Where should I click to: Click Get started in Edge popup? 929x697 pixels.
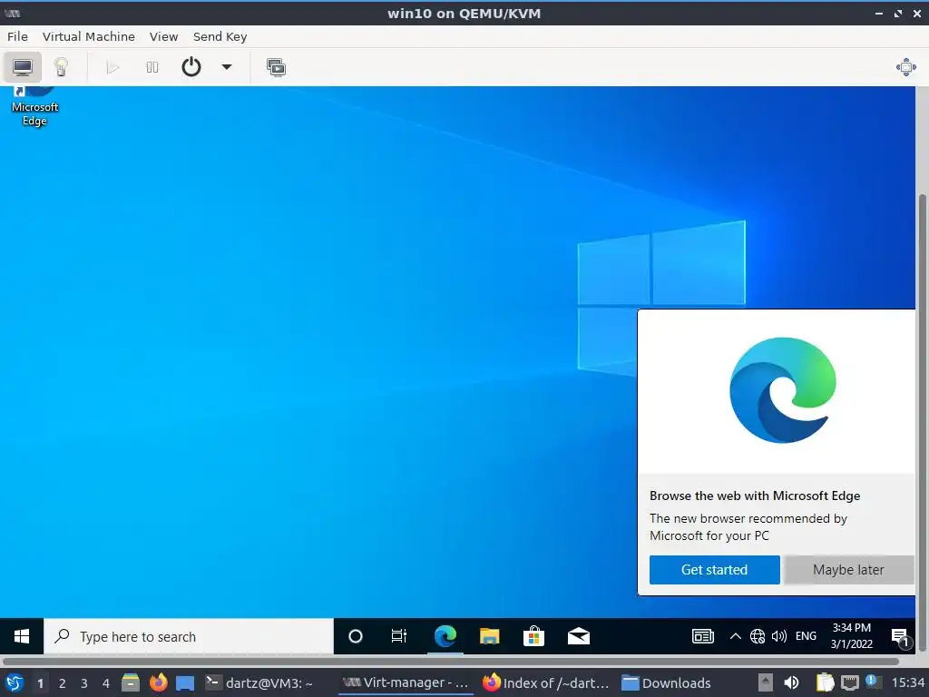[x=715, y=570]
